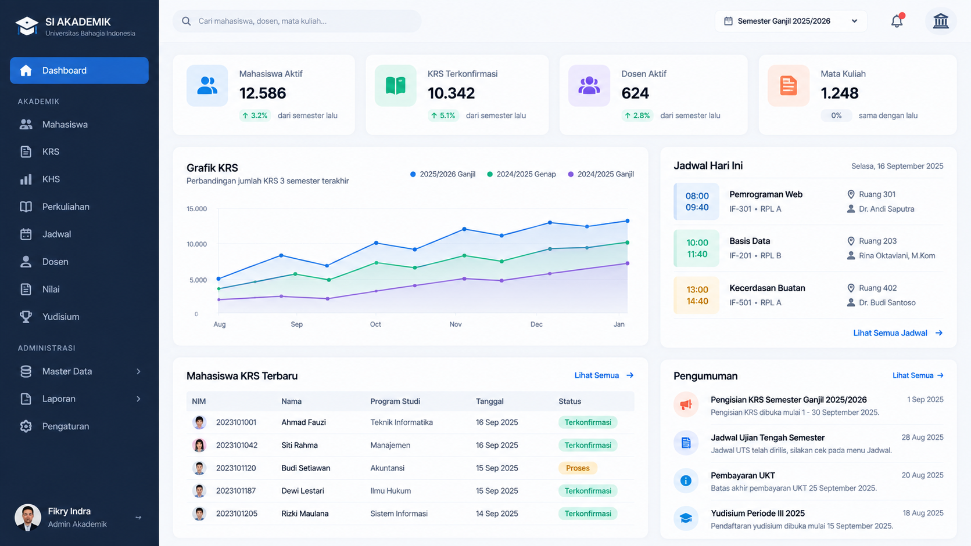Image resolution: width=971 pixels, height=546 pixels.
Task: Open the KRS sidebar menu
Action: (x=79, y=151)
